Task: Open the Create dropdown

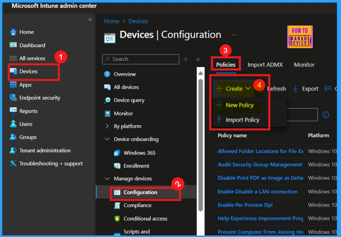Action: point(234,89)
